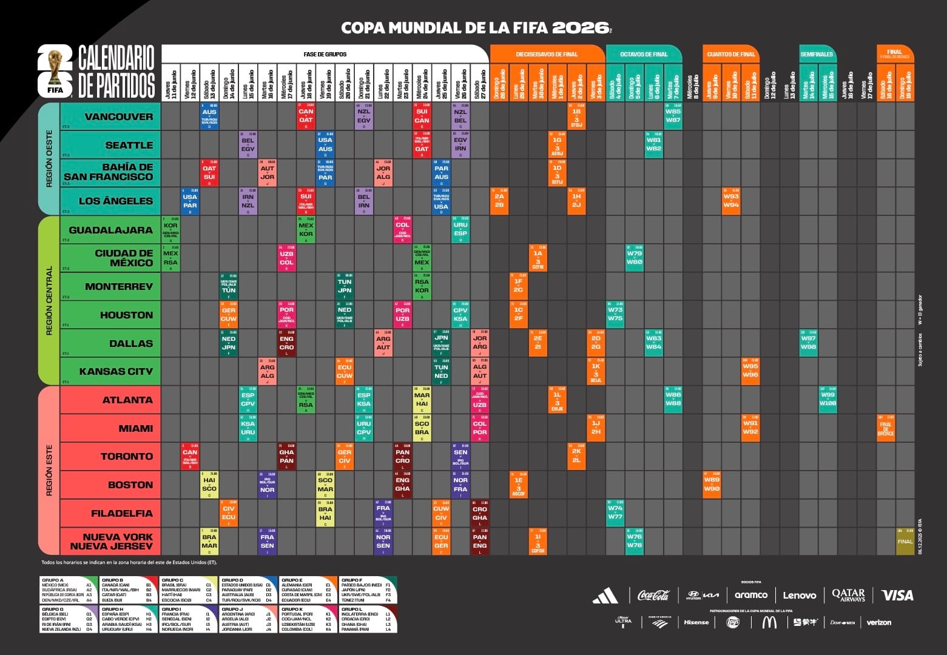Click the adidas sponsor logo

[x=607, y=595]
